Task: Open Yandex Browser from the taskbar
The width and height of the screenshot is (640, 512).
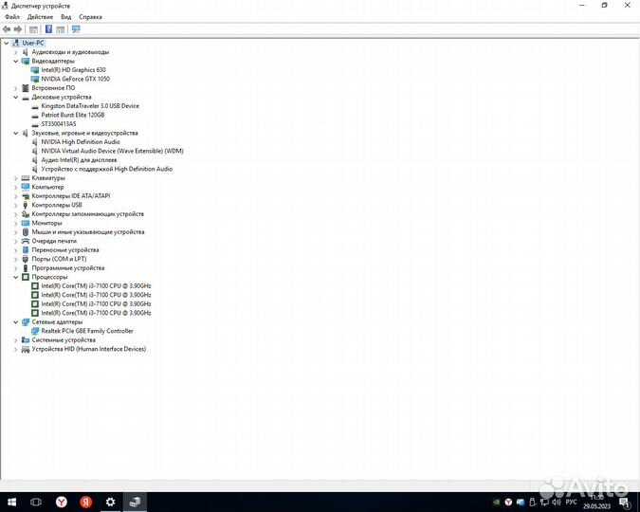Action: [x=61, y=502]
